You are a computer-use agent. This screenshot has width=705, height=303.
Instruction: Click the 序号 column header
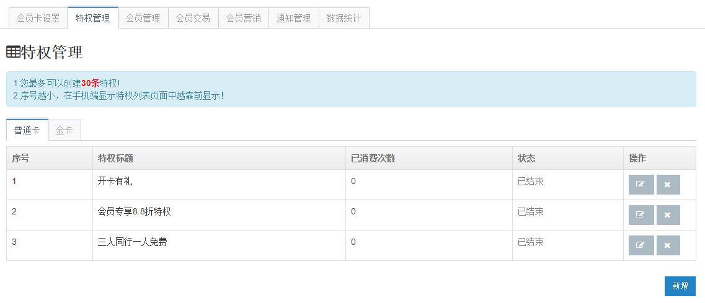pos(20,158)
